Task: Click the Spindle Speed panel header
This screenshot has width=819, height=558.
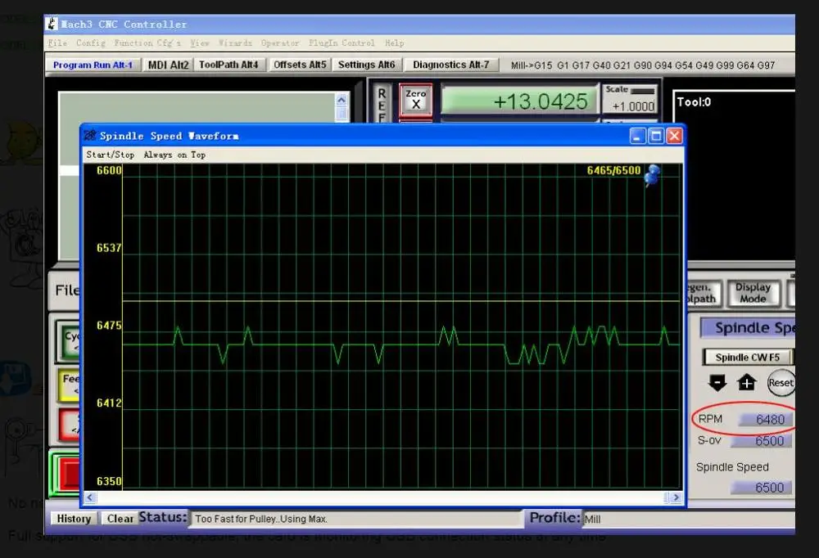Action: (748, 328)
